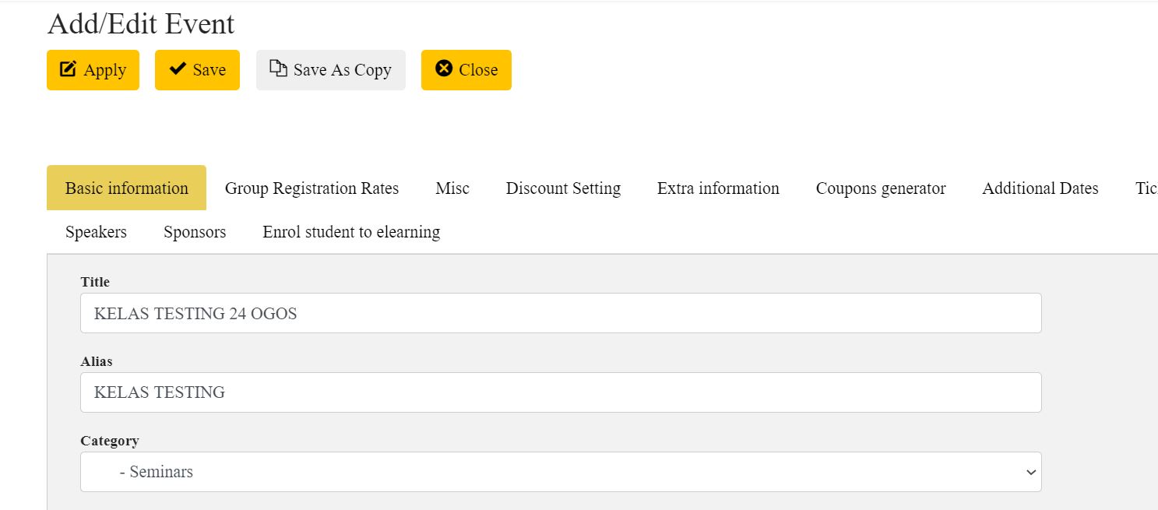Switch to the Additional Dates tab
Image resolution: width=1158 pixels, height=510 pixels.
click(1040, 188)
